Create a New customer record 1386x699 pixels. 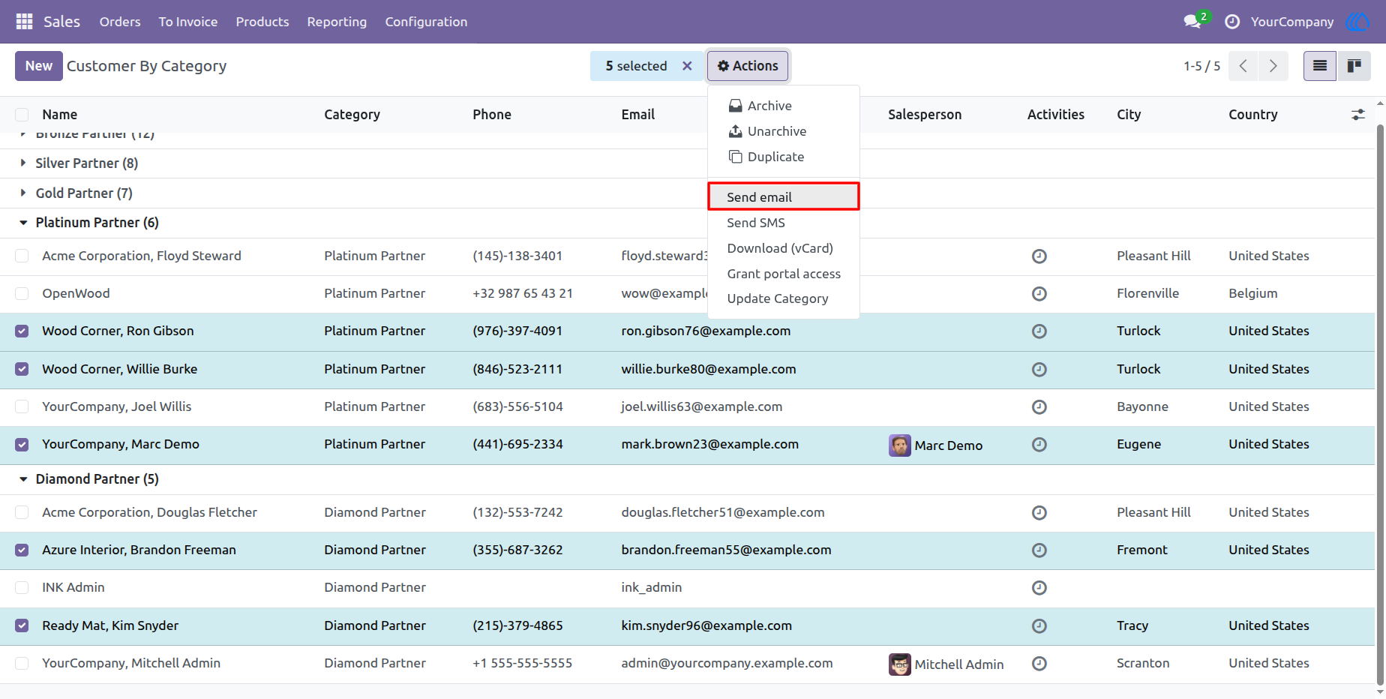coord(38,66)
